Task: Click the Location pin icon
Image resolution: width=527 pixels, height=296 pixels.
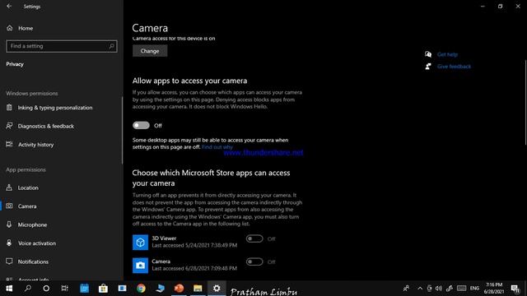Action: click(x=9, y=187)
